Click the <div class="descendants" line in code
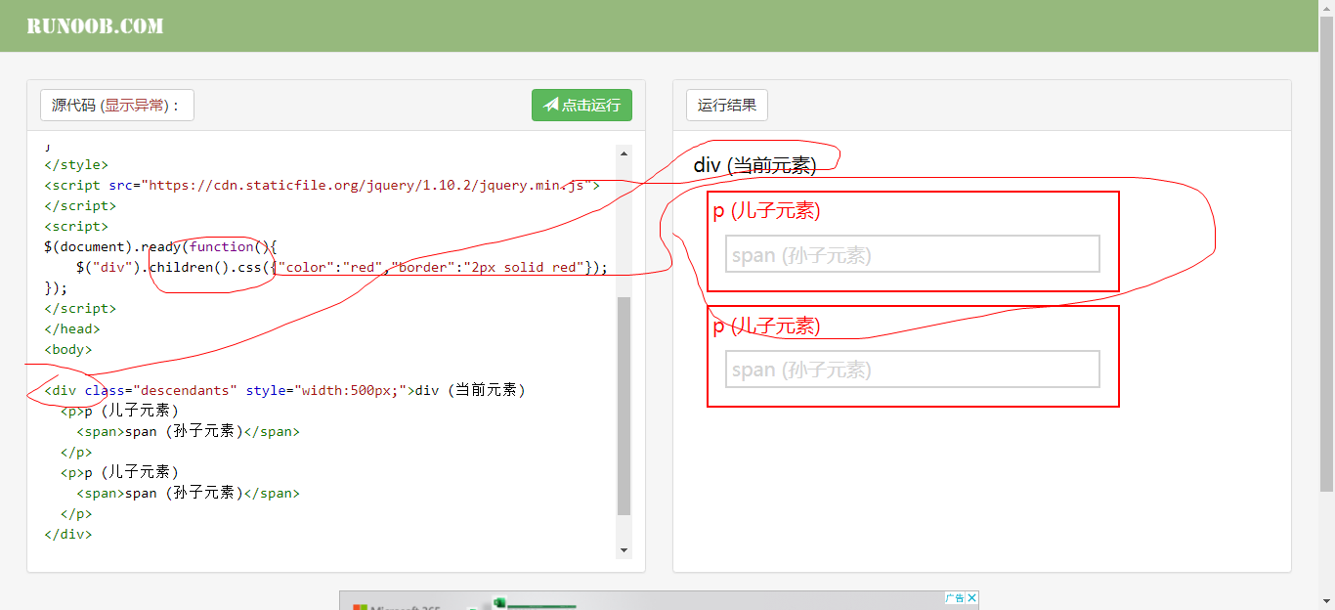The height and width of the screenshot is (610, 1335). pos(284,390)
